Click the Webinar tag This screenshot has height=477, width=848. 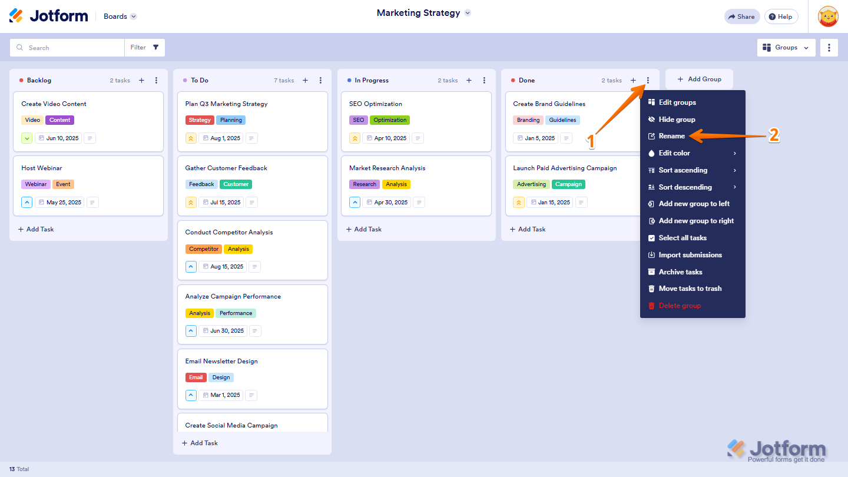click(36, 184)
